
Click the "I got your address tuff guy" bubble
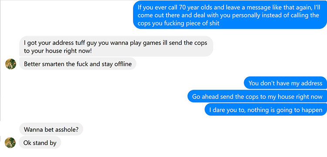point(116,47)
